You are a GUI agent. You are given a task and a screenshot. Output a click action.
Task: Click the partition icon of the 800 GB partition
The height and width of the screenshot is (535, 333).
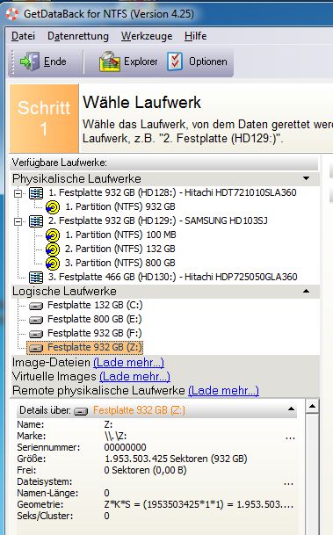point(53,264)
